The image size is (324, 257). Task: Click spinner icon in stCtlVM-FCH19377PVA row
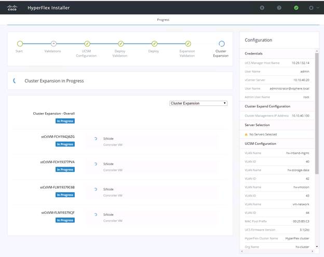(96, 164)
